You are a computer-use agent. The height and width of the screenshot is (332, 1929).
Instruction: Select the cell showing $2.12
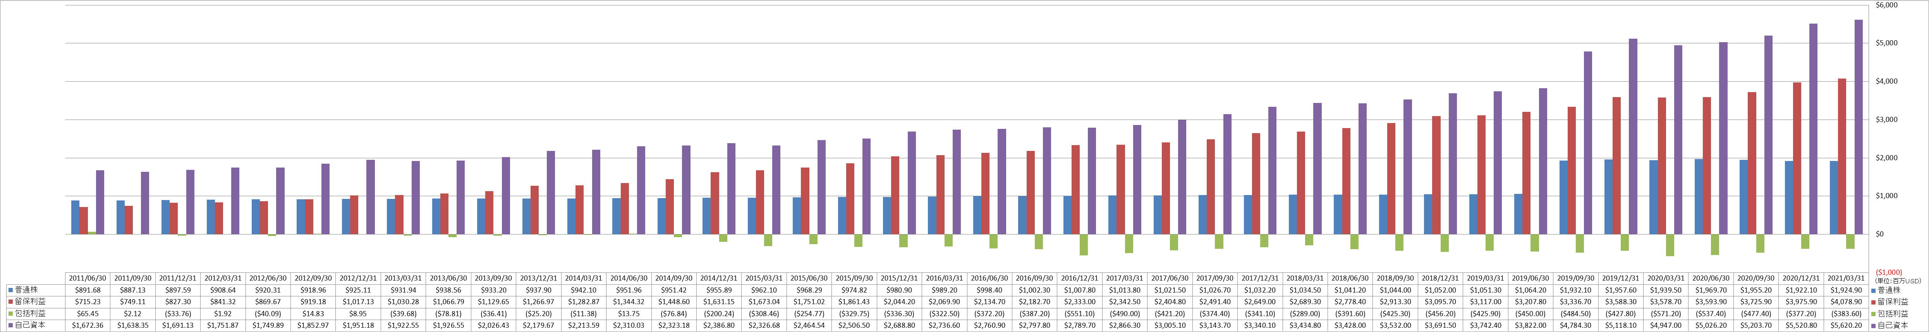pyautogui.click(x=133, y=314)
